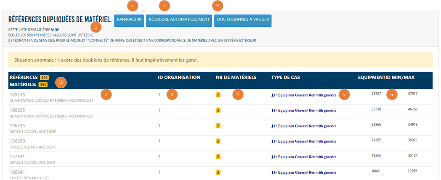Click material count badge for reference 196725
Screen dimensions: 441x180
pos(218,125)
